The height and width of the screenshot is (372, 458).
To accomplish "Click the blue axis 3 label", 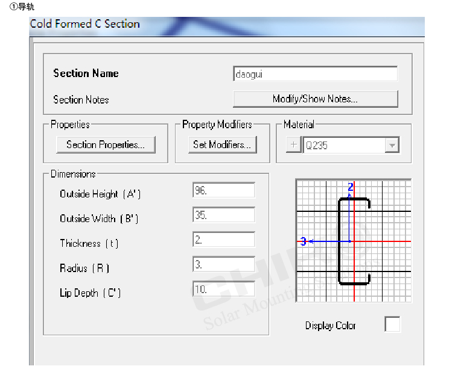I will [x=304, y=241].
